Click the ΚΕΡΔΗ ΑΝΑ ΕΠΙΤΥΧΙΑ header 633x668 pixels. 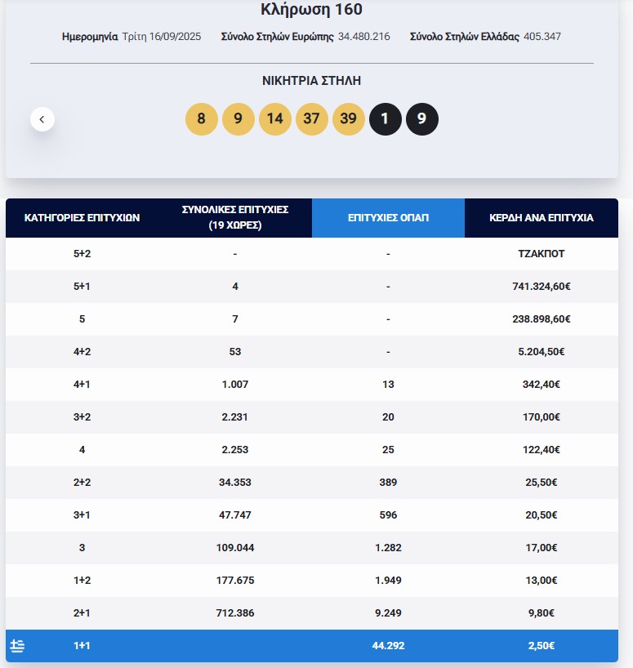click(541, 218)
